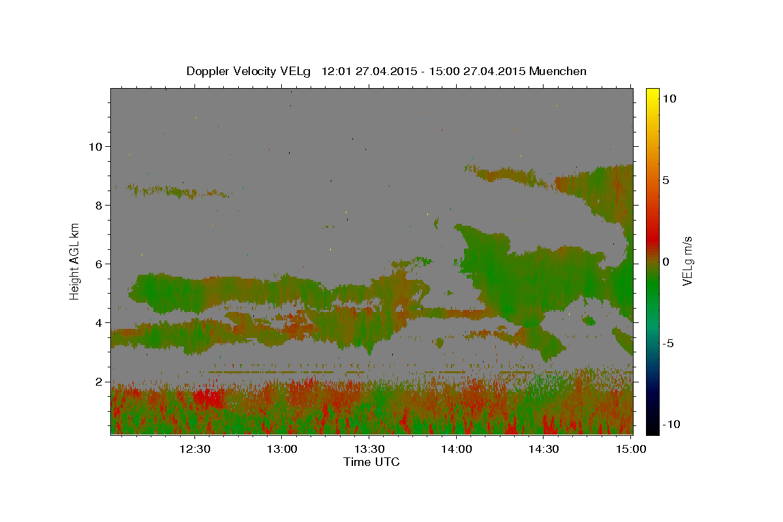Click the height axis label '4'
Image resolution: width=783 pixels, height=522 pixels.
(x=98, y=323)
